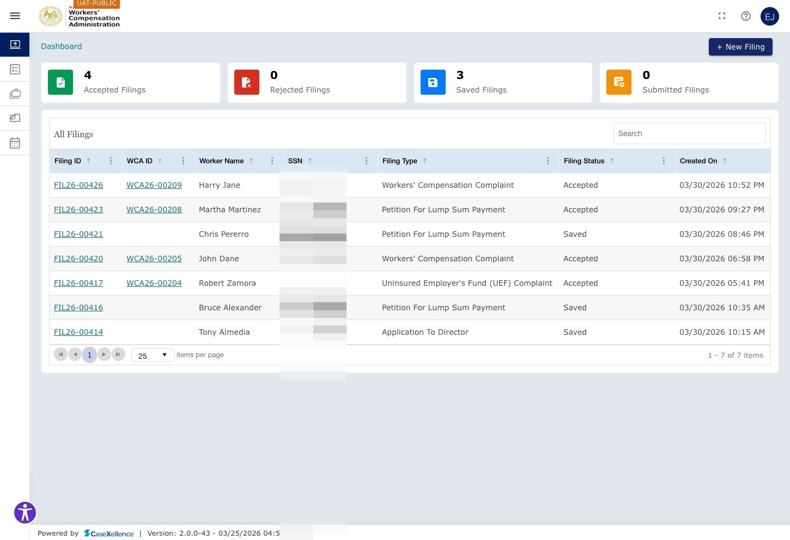Open Filing ID column options menu

[x=111, y=161]
